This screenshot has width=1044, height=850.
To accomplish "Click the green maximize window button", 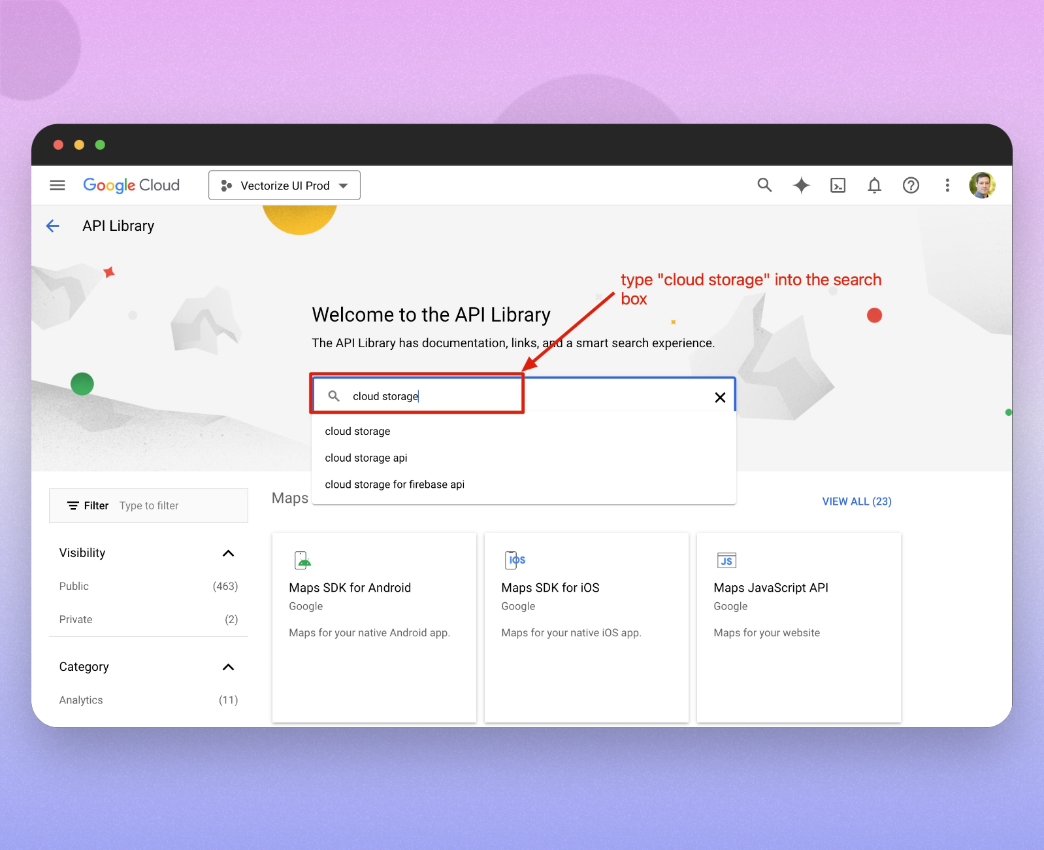I will pyautogui.click(x=100, y=145).
